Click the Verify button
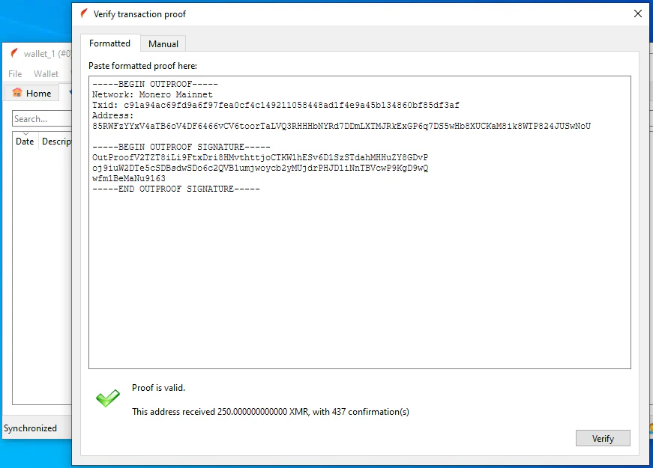This screenshot has width=653, height=468. 603,438
